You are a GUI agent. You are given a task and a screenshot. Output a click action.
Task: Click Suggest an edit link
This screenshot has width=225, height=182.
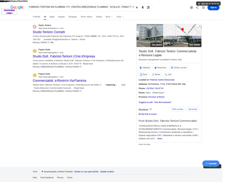[145, 103]
